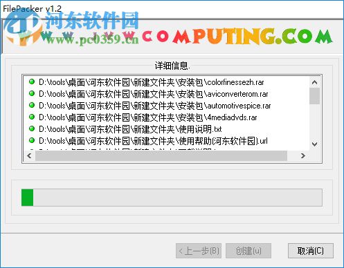Viewport: 344px width, 268px height.
Task: Click green status dot beside aviconverterom.rar
Action: pyautogui.click(x=32, y=93)
